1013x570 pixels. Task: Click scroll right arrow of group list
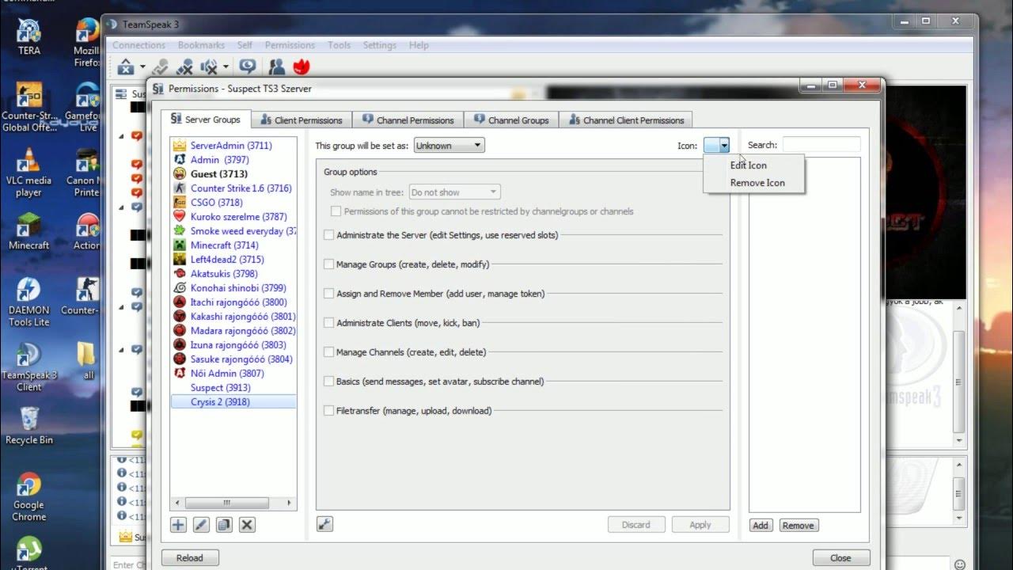[289, 503]
